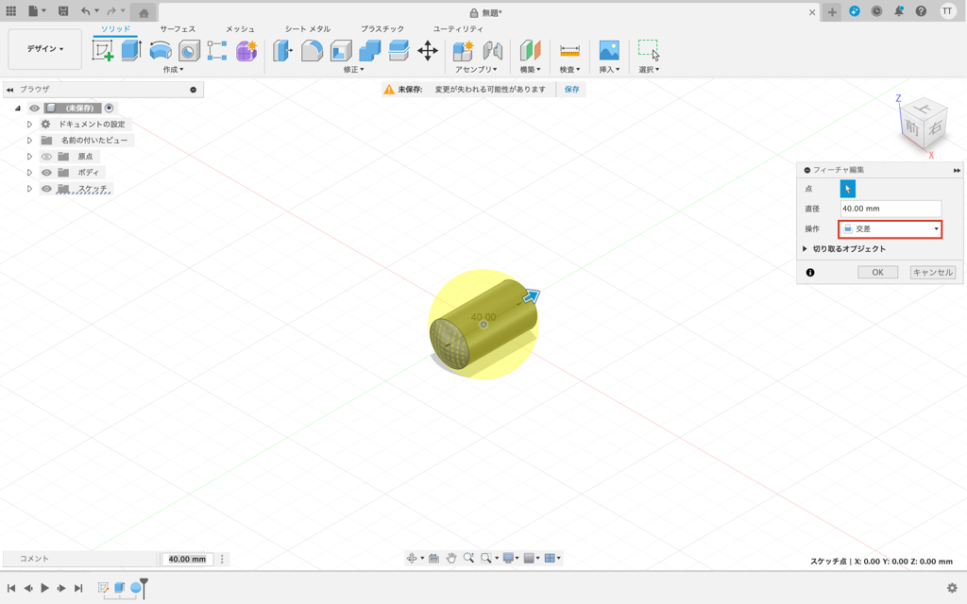This screenshot has height=604, width=967.
Task: Open the Create Form tool
Action: 246,51
